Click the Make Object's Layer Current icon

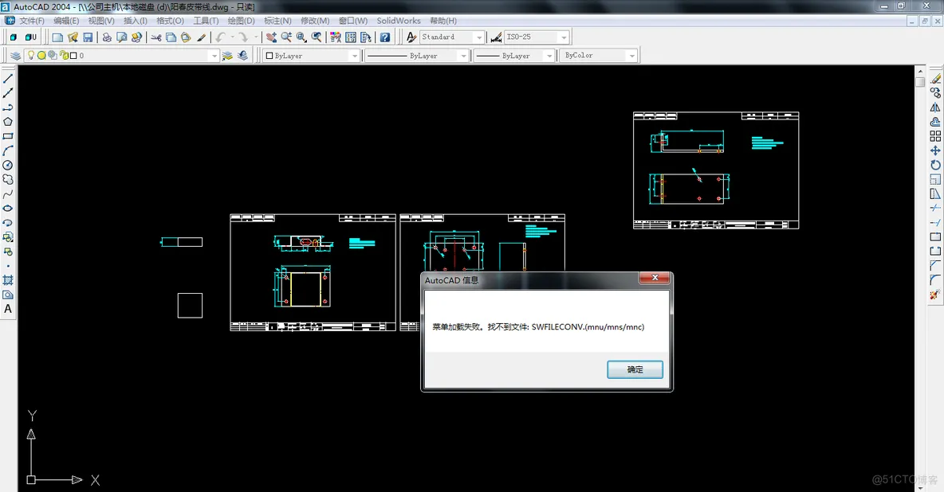(x=227, y=56)
